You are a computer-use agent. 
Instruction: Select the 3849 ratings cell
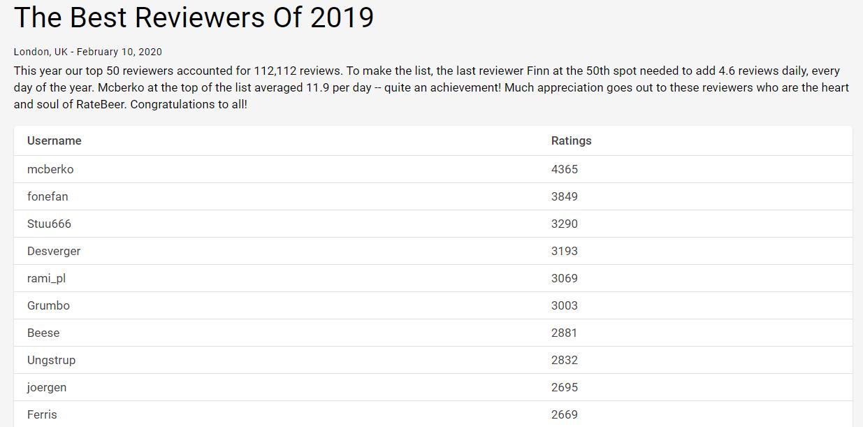565,196
